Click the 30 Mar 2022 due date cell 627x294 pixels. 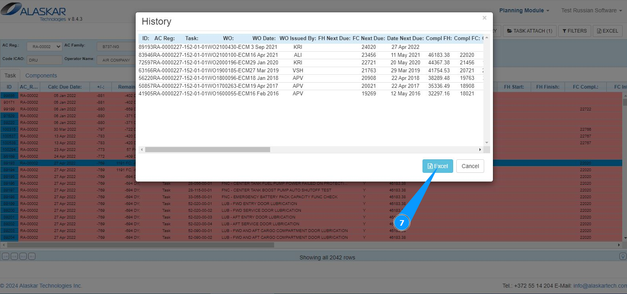pos(65,129)
